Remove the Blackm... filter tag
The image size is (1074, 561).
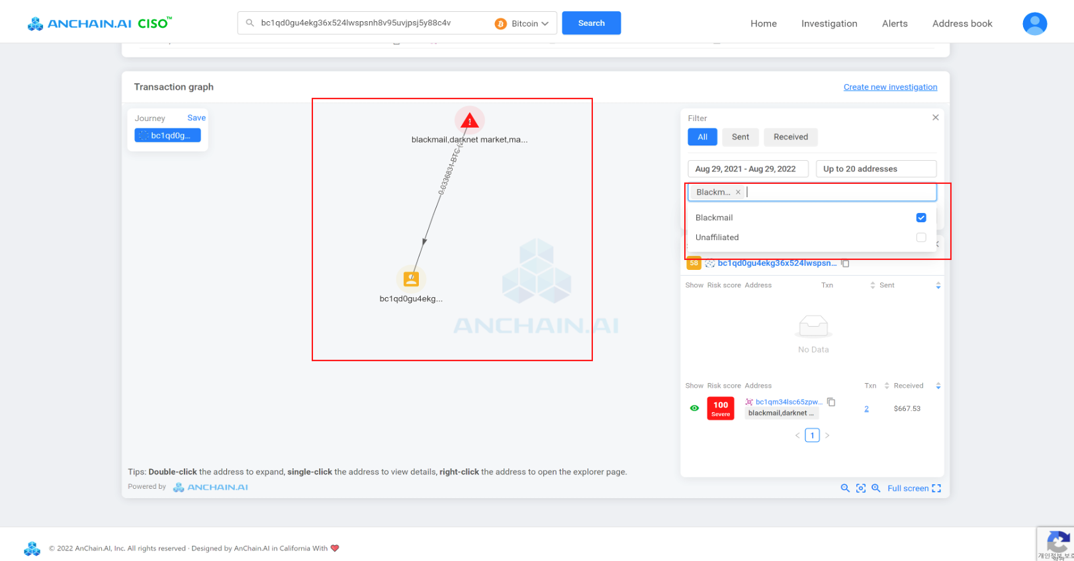click(738, 192)
